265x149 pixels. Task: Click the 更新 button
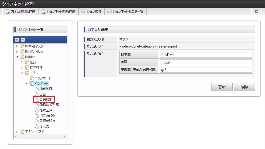(x=222, y=87)
